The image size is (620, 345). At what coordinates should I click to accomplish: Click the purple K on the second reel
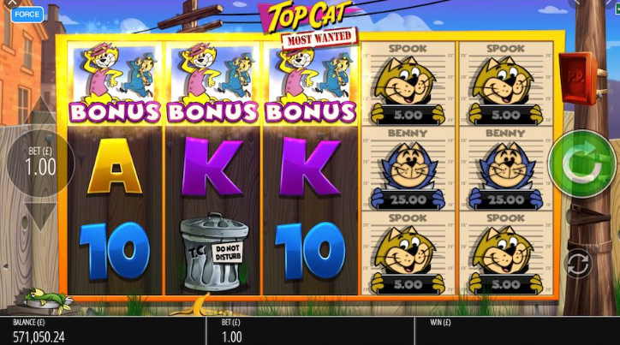pos(212,166)
